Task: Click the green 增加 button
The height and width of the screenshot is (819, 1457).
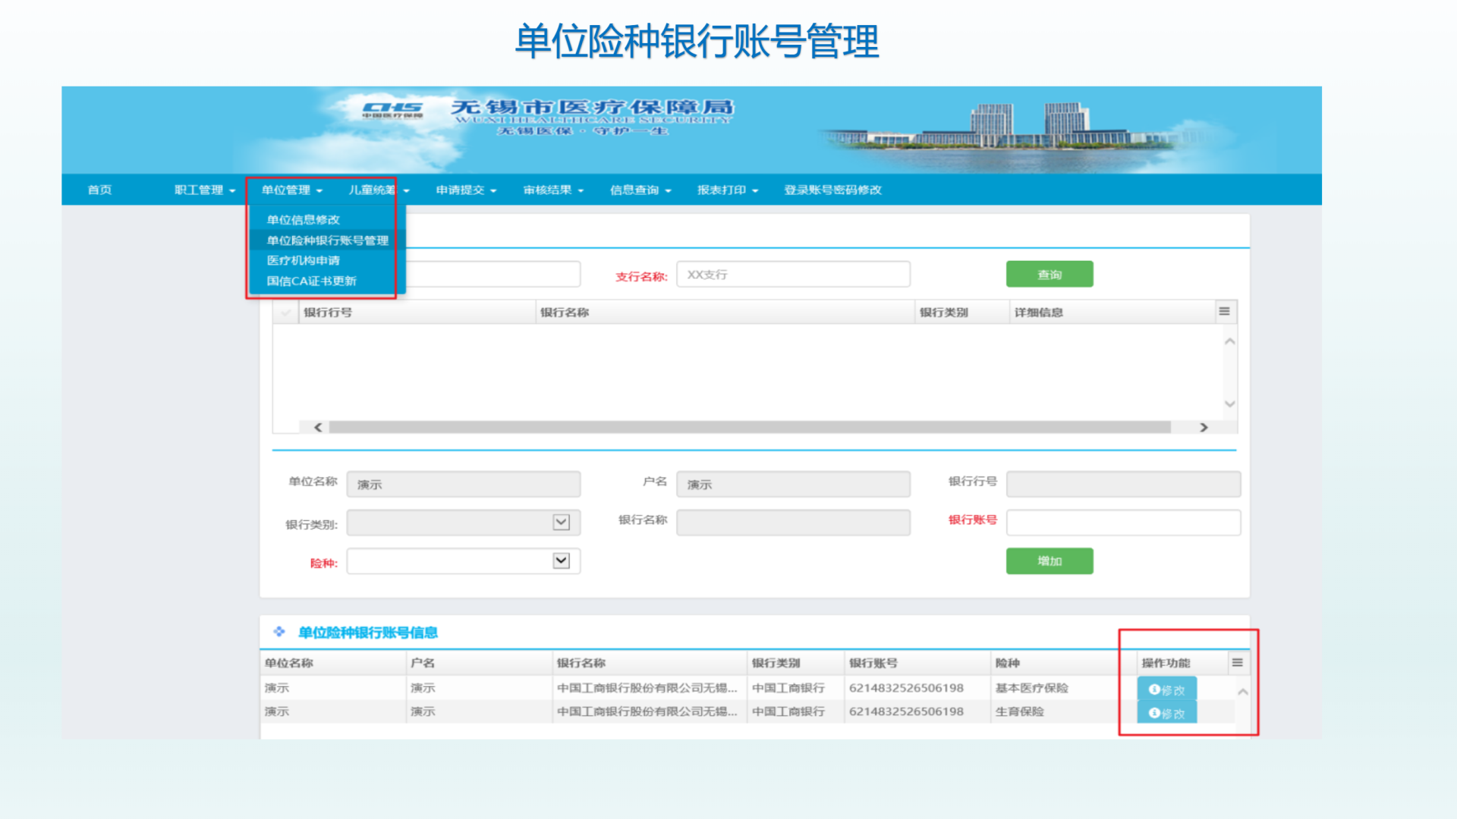Action: (x=1049, y=561)
